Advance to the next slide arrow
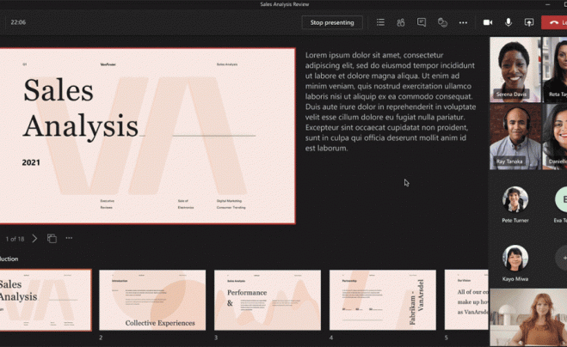Screen dimensions: 567x347 [34, 238]
